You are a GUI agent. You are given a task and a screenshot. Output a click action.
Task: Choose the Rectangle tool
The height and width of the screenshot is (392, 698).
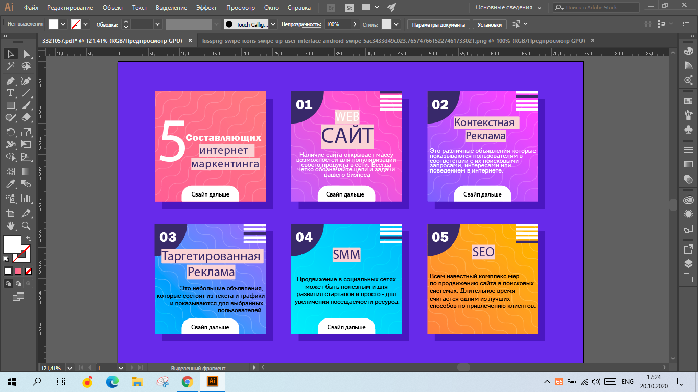coord(10,105)
